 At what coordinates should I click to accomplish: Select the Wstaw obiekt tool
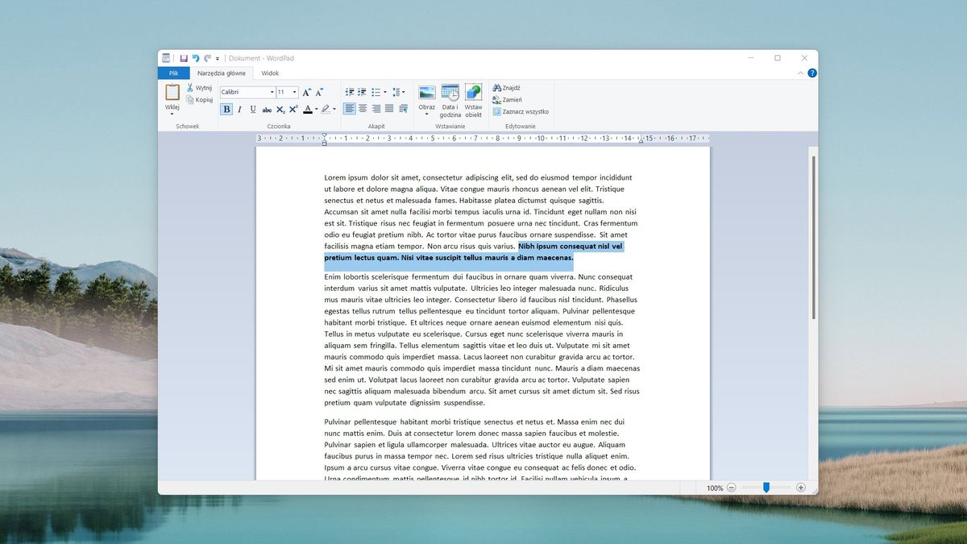pyautogui.click(x=474, y=98)
